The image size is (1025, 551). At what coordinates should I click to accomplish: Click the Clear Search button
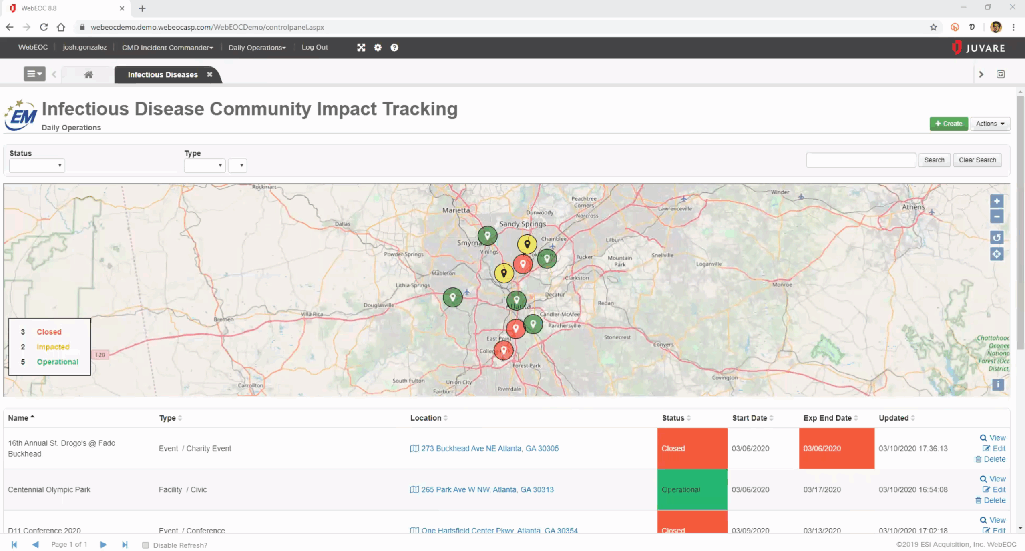pyautogui.click(x=977, y=160)
